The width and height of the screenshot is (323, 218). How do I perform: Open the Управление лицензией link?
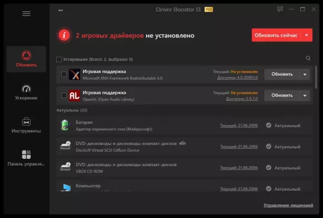(x=288, y=205)
